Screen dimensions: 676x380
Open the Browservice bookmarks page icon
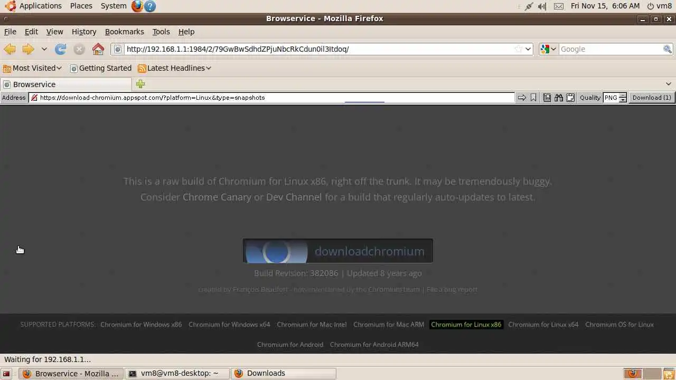pos(547,98)
